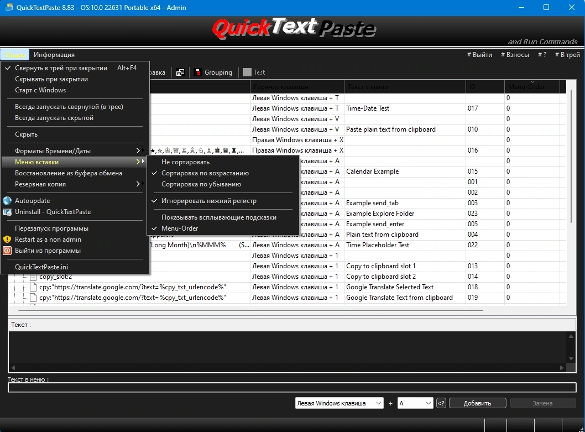Enable Показывать всплывающие подсказки
This screenshot has width=585, height=432.
[x=223, y=217]
